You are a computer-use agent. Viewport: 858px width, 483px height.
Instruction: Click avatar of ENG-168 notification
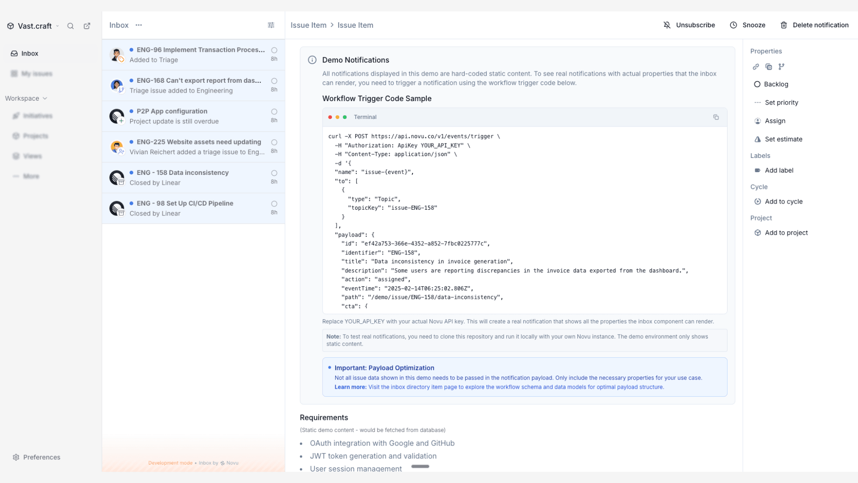click(117, 85)
